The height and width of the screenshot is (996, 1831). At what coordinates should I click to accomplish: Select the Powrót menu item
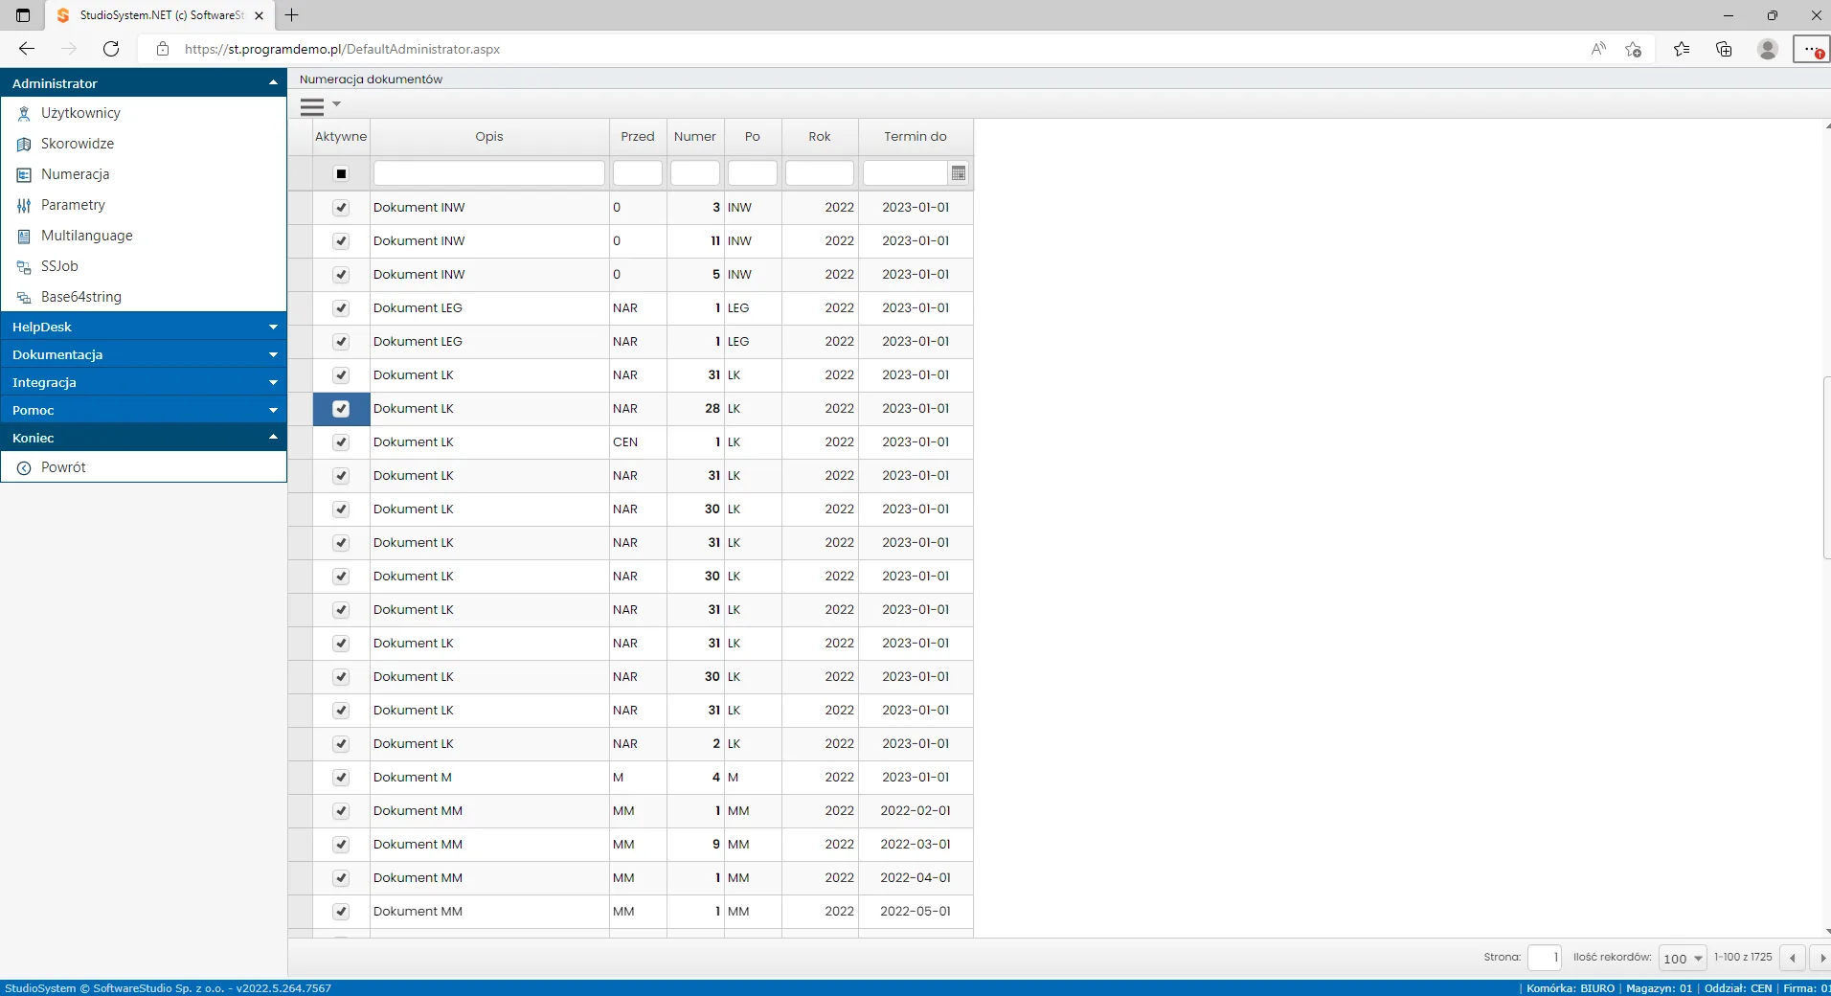coord(144,467)
